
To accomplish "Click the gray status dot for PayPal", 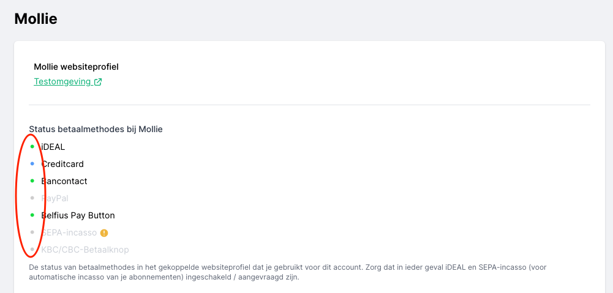I will point(32,198).
